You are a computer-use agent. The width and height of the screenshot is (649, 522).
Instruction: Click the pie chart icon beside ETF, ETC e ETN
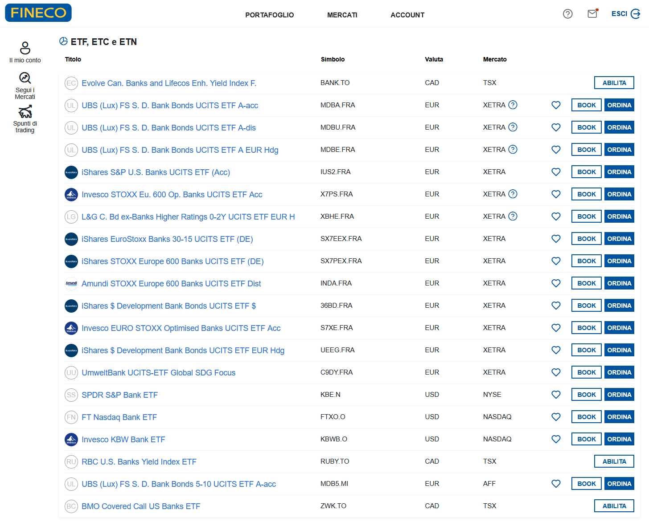[x=63, y=41]
